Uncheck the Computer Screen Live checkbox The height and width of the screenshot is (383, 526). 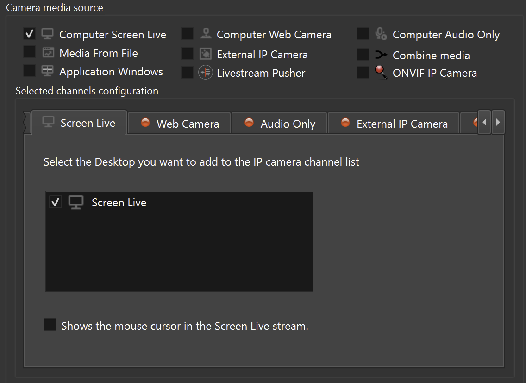(30, 34)
